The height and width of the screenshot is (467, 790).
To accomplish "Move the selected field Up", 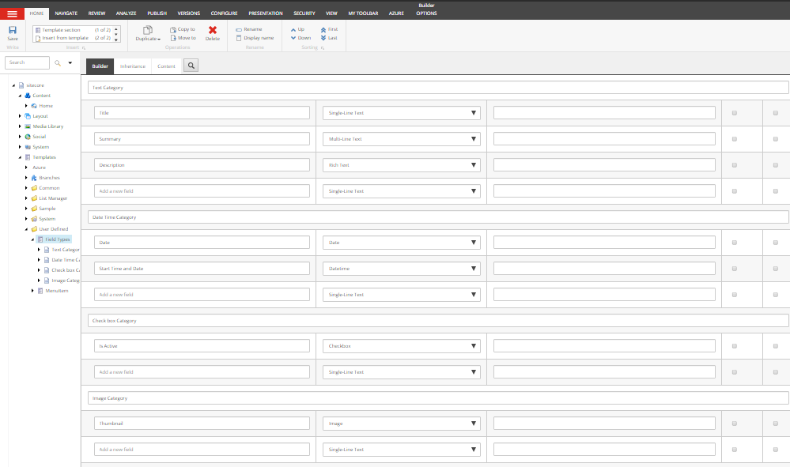I will 299,28.
